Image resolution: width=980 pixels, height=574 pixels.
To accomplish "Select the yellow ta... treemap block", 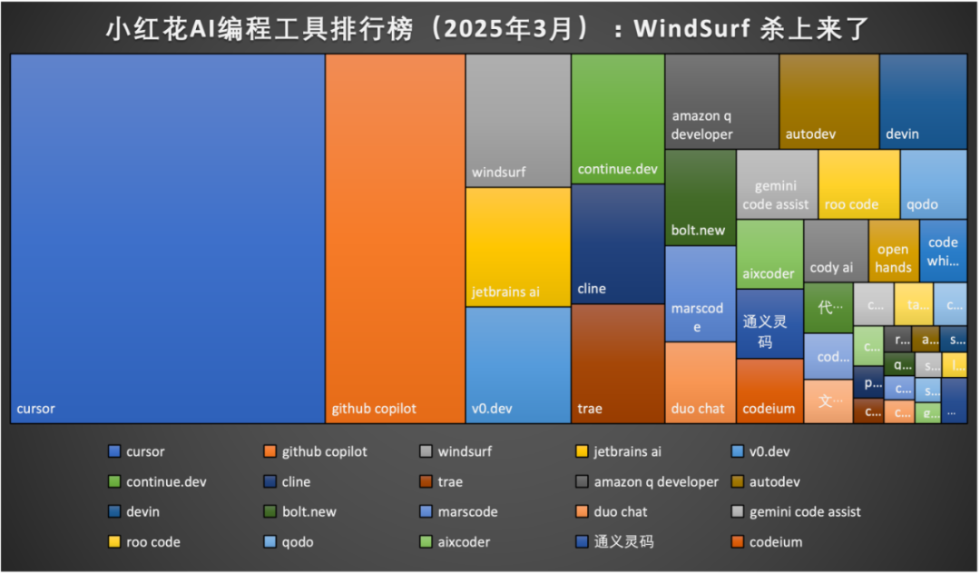I will tap(913, 304).
